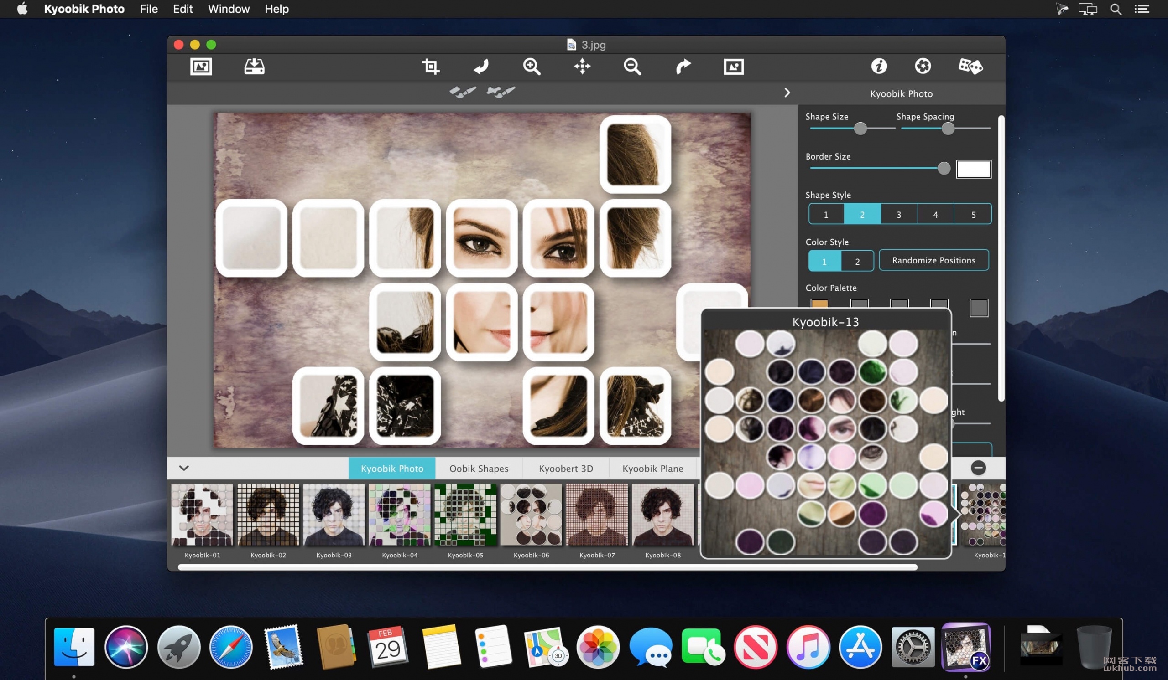This screenshot has width=1168, height=680.
Task: Click the presets horizontal scrollbar
Action: pos(547,567)
